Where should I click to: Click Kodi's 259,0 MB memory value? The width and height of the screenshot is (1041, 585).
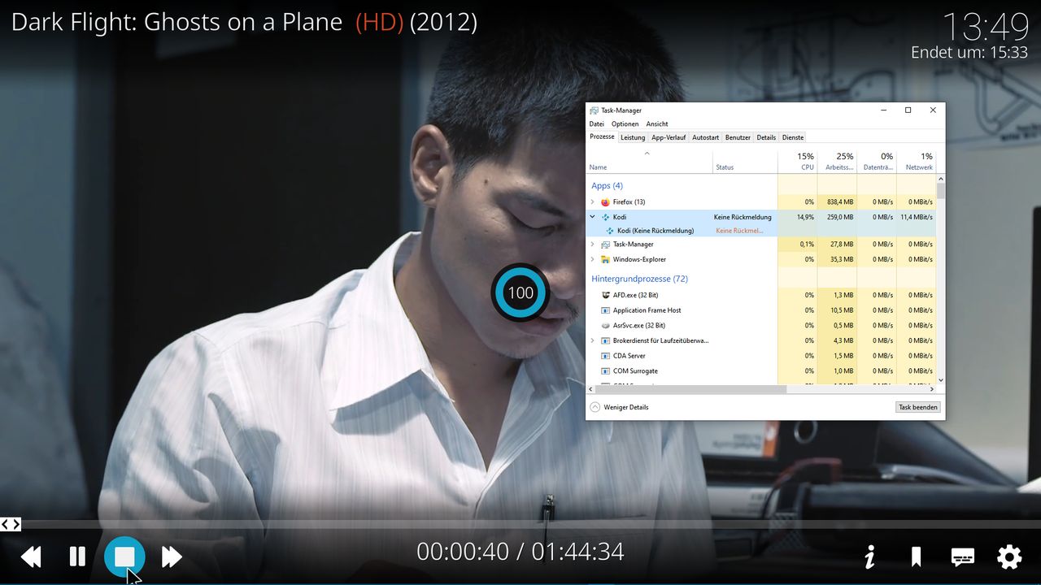pyautogui.click(x=840, y=218)
